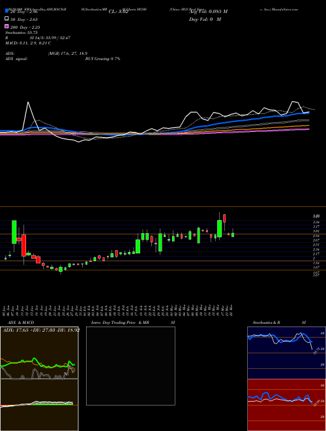The image size is (326, 431).
Task: Click the 'BUY Growing @ 7%' signal text
Action: tap(102, 59)
